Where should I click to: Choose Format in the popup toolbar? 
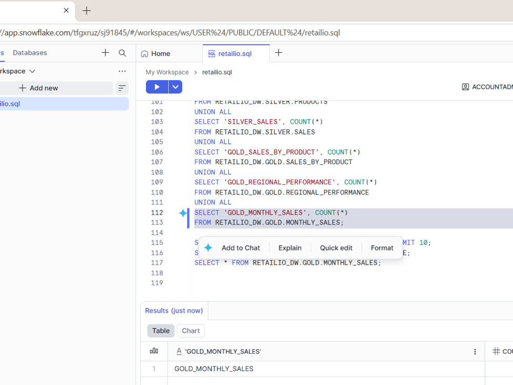point(382,248)
